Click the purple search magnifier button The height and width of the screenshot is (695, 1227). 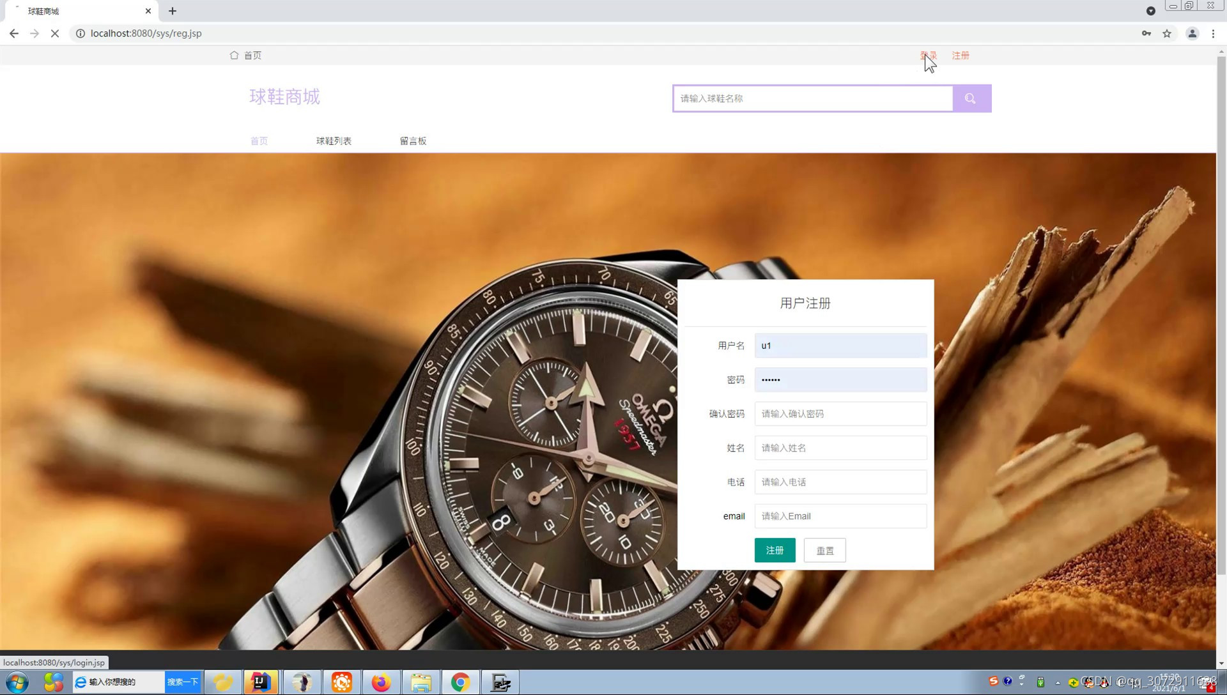pos(972,98)
